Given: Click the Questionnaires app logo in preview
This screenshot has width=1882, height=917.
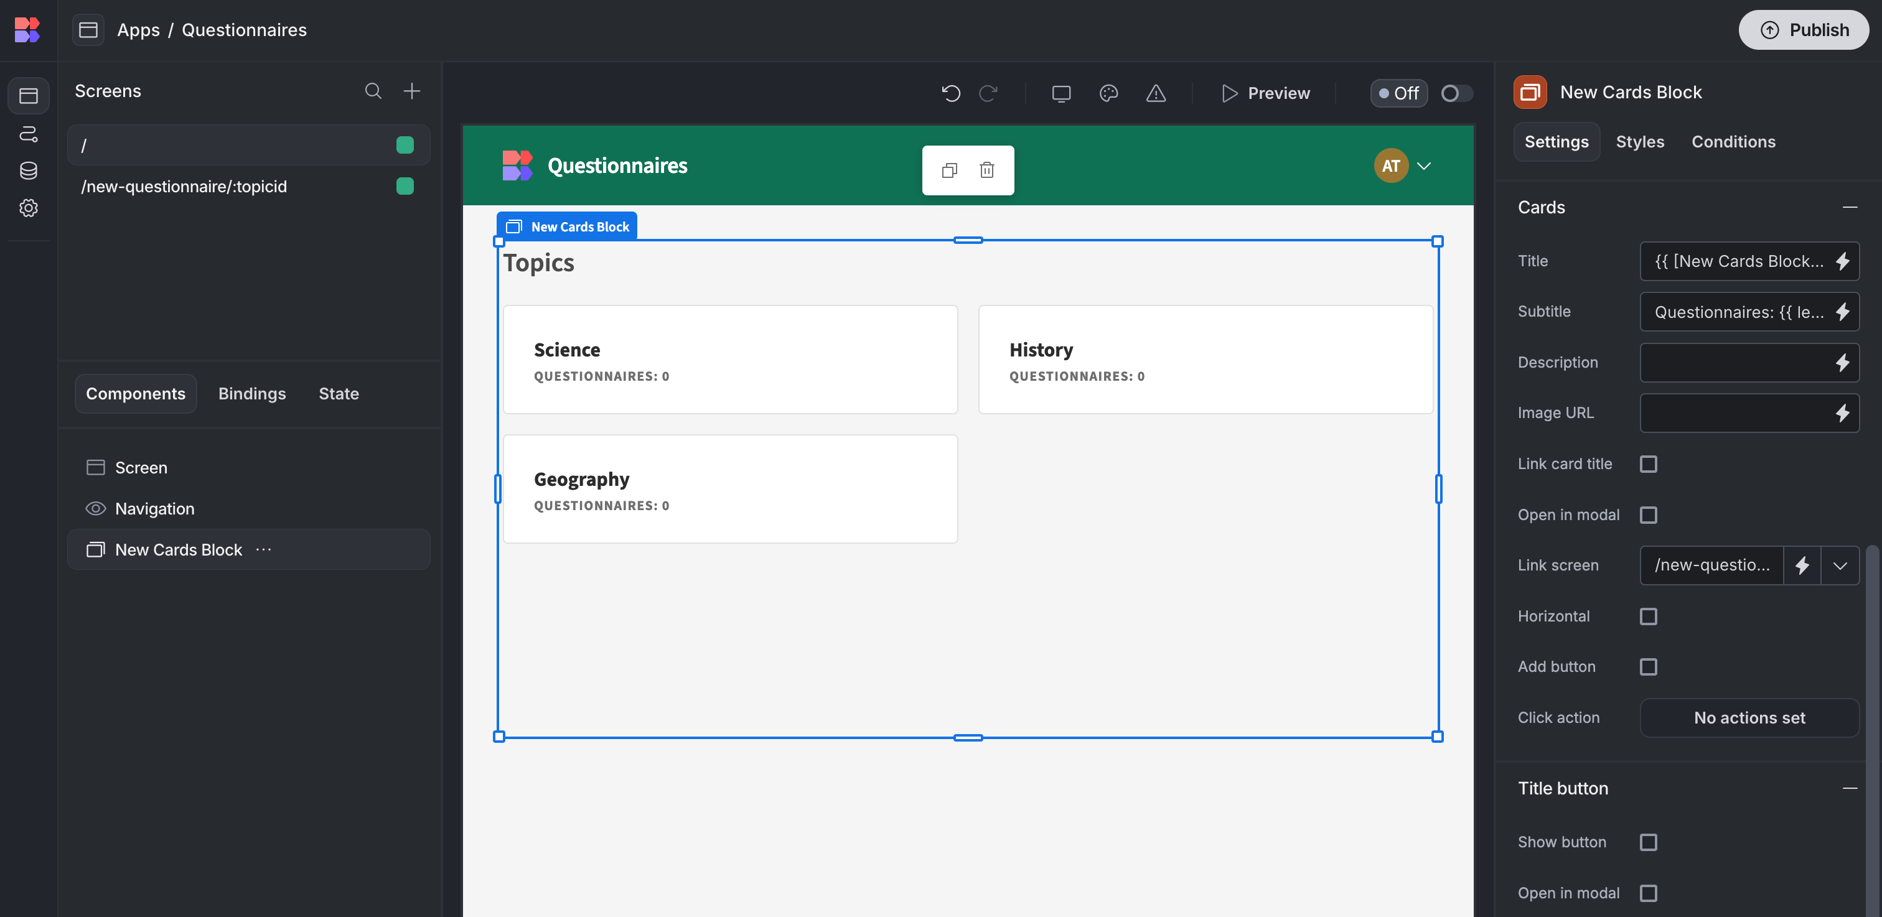Looking at the screenshot, I should click(517, 165).
